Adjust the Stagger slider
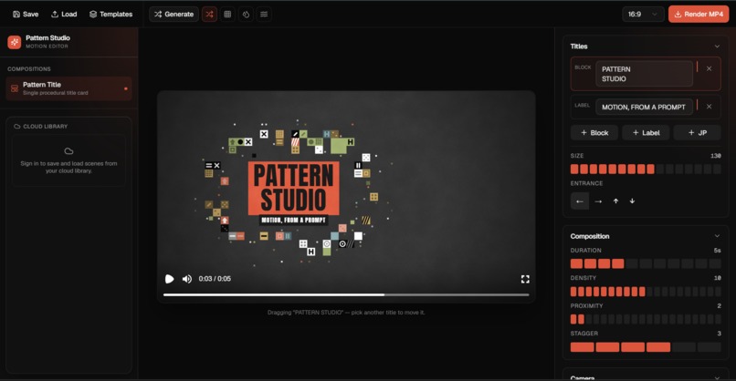The width and height of the screenshot is (736, 381). pyautogui.click(x=646, y=346)
